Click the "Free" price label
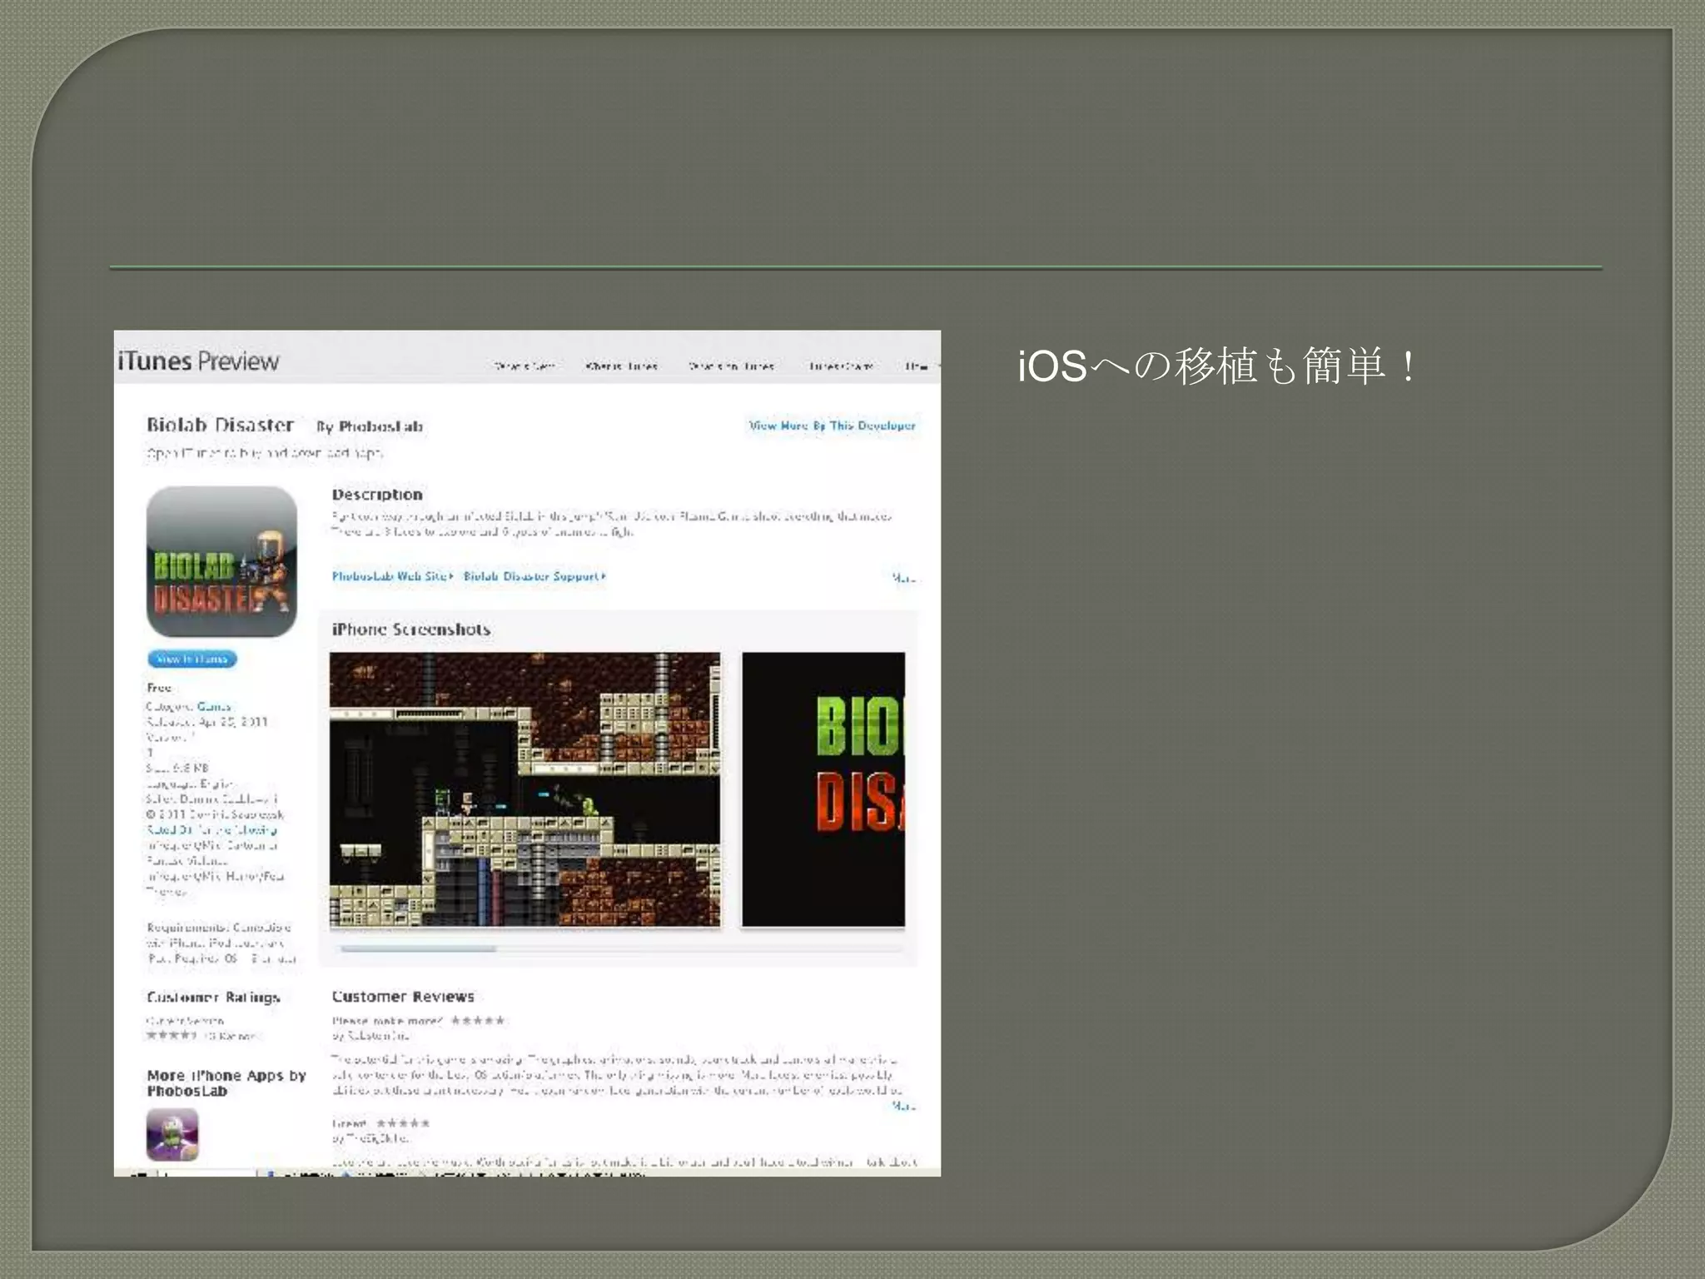The image size is (1705, 1279). click(159, 688)
